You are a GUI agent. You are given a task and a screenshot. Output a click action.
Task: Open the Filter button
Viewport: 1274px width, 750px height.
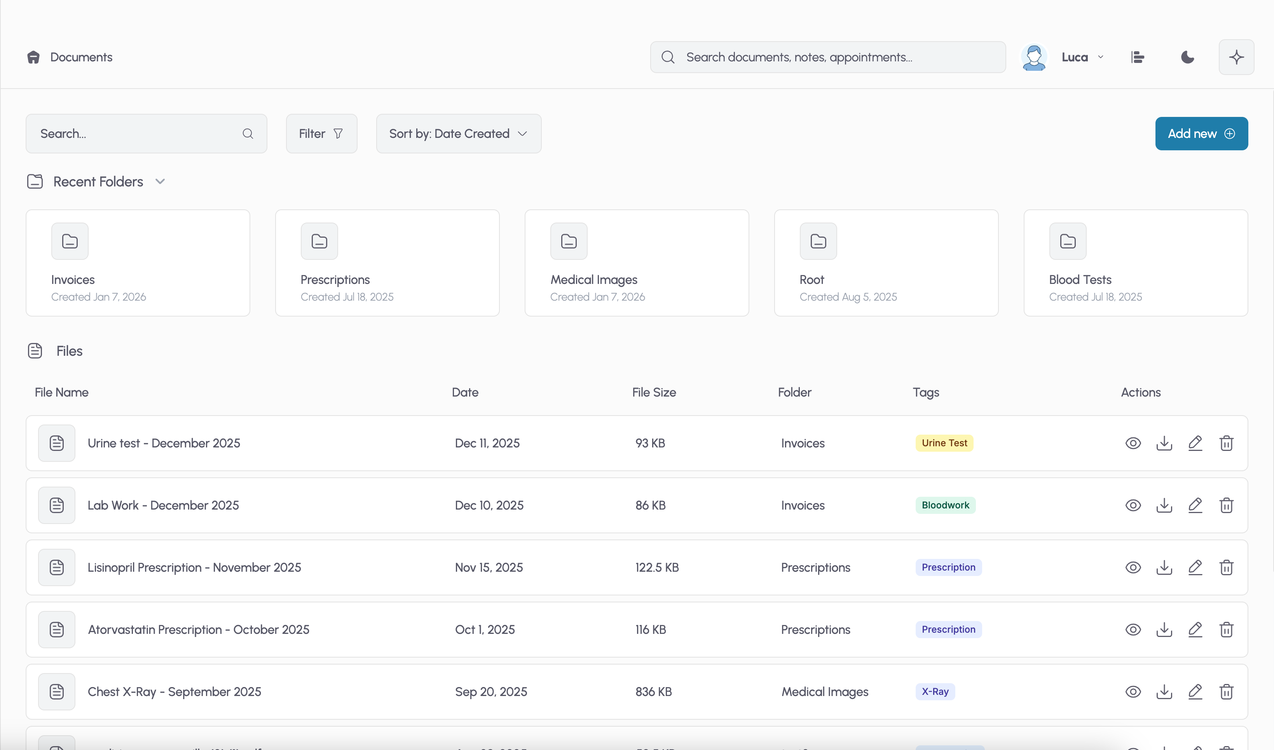pos(321,134)
